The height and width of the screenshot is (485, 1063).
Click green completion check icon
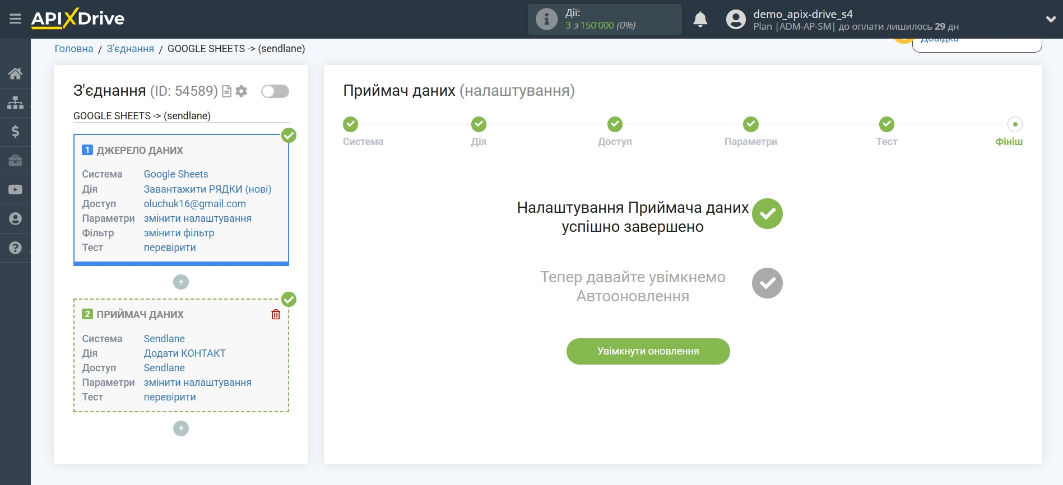767,213
